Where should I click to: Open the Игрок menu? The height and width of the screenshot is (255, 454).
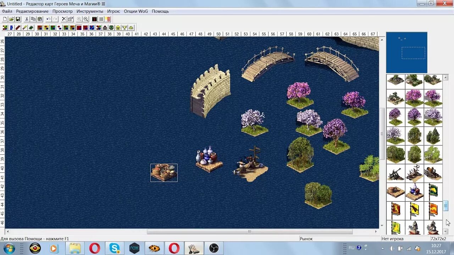(x=113, y=11)
